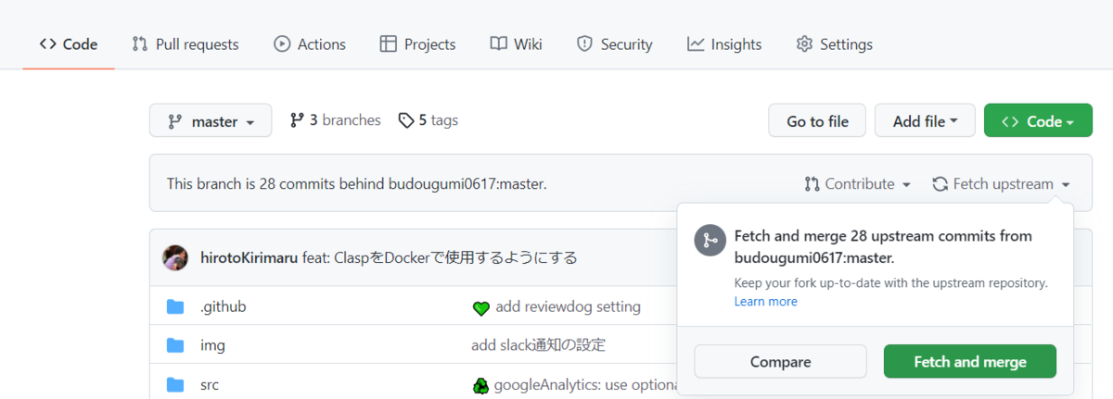Open the Clasp Docker commit message
The height and width of the screenshot is (399, 1113).
click(440, 257)
